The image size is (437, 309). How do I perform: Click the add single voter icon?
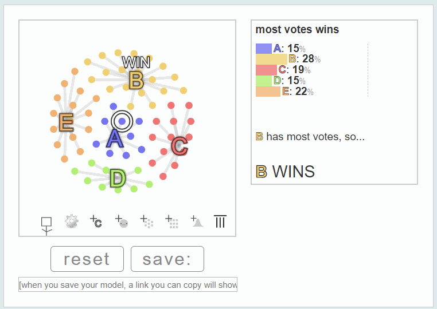[x=121, y=221]
